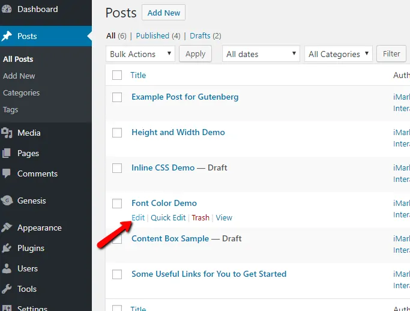Screen dimensions: 410x311
Task: Click the Plugins plug icon
Action: point(7,248)
